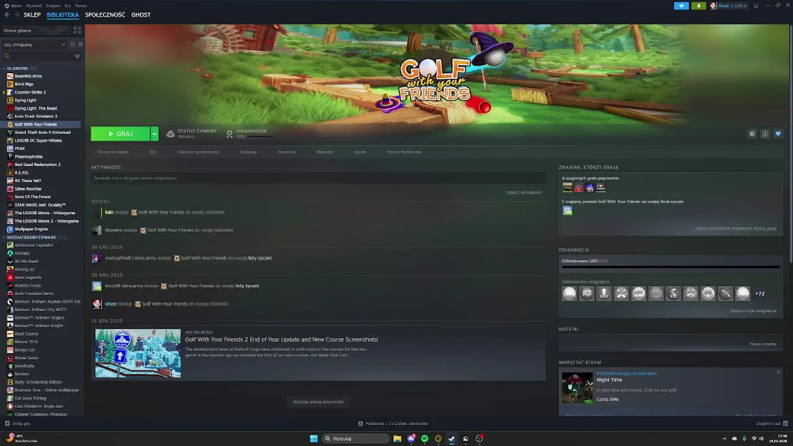The height and width of the screenshot is (446, 793).
Task: Click the cloud status icon
Action: (170, 134)
